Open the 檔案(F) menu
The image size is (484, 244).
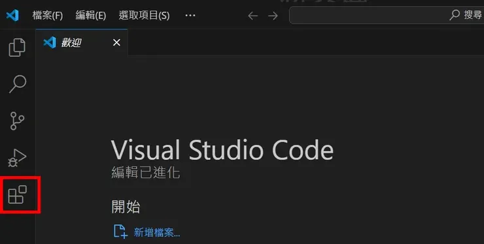pos(48,16)
